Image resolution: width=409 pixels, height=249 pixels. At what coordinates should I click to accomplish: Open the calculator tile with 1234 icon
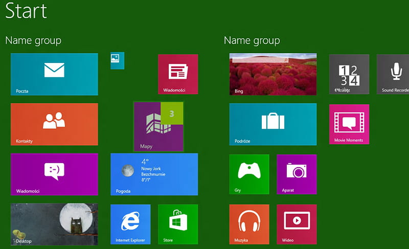click(x=349, y=74)
